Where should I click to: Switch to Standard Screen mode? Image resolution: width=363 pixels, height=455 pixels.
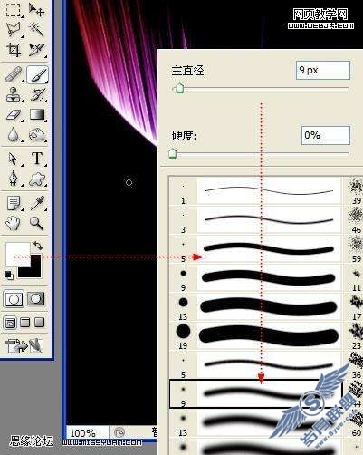pyautogui.click(x=11, y=323)
